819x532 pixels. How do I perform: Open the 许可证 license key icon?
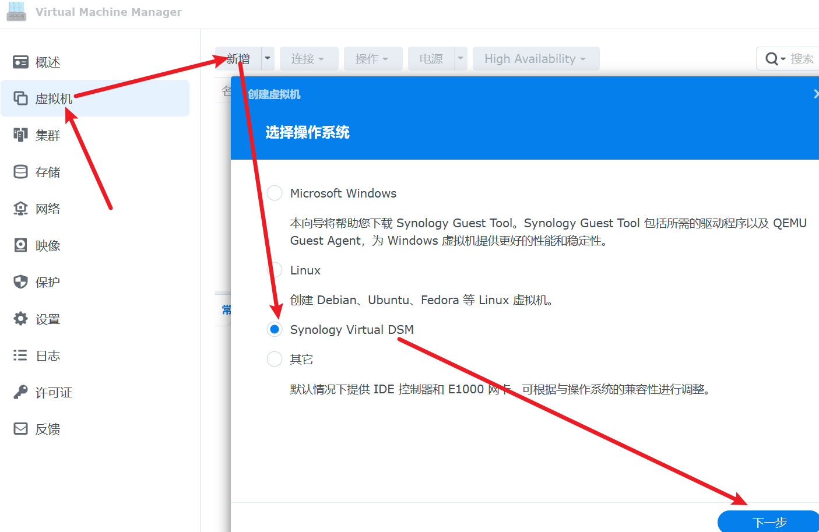[20, 392]
